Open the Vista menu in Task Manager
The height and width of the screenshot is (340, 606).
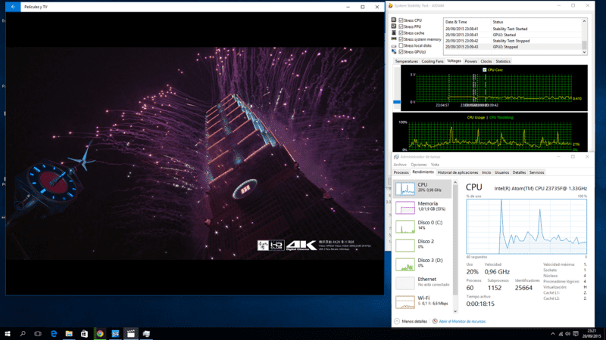tap(435, 165)
